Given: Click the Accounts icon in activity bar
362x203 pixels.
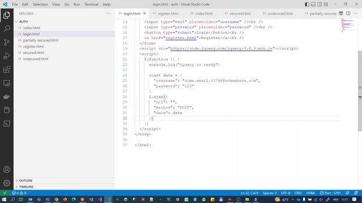Looking at the screenshot, I should click(x=7, y=170).
